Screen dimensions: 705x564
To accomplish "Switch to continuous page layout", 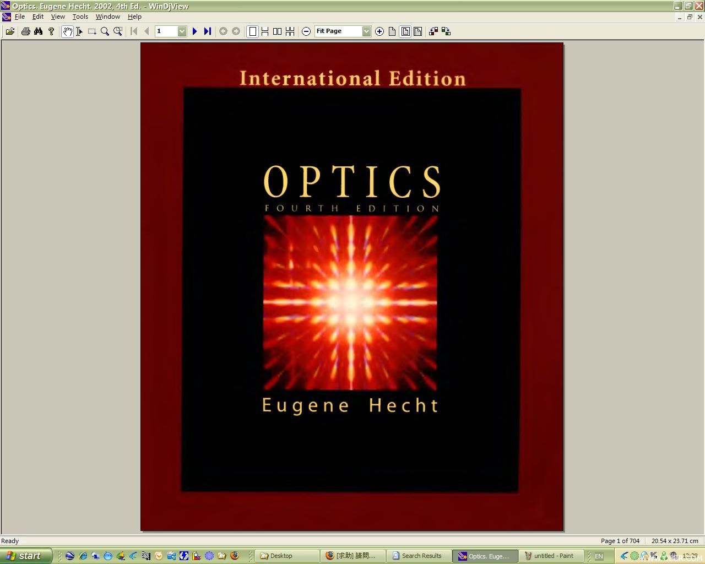I will coord(265,31).
